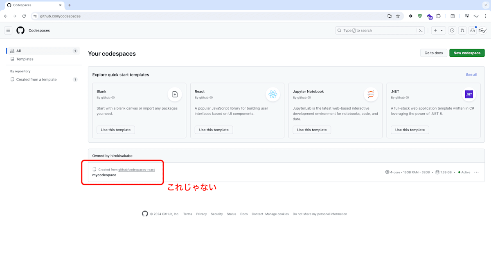
Task: Select the Codespaces browser tab
Action: tap(34, 5)
